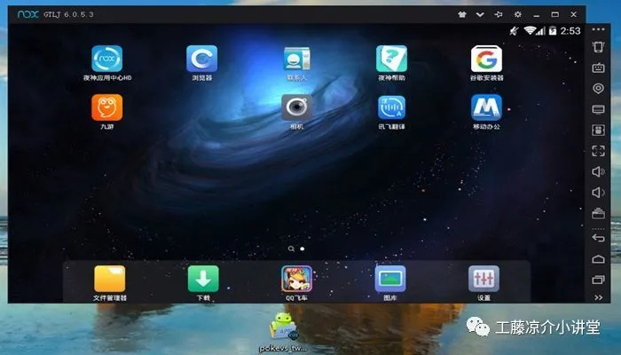Click the battery status bar icon

pyautogui.click(x=553, y=31)
